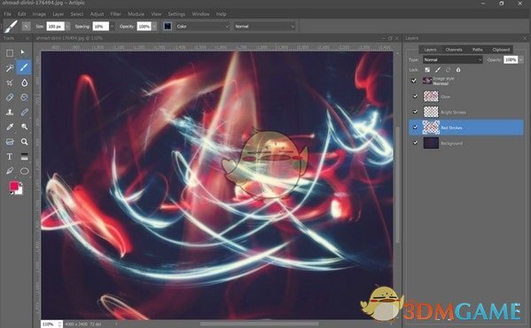This screenshot has width=531, height=328.
Task: Select the Text tool
Action: 10,156
